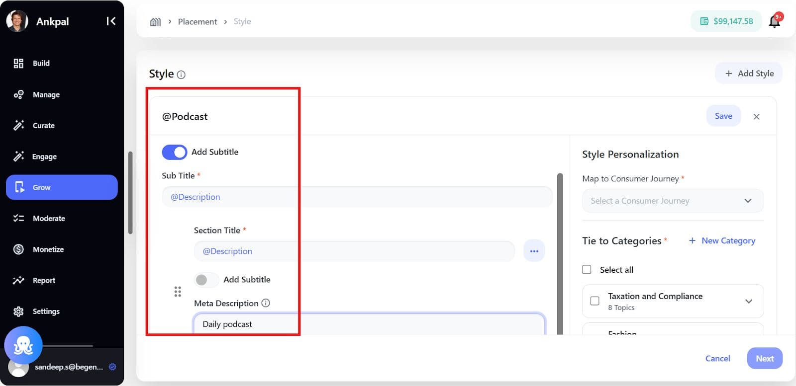Open the section three-dots options button
Screen dimensions: 796x386
click(534, 251)
